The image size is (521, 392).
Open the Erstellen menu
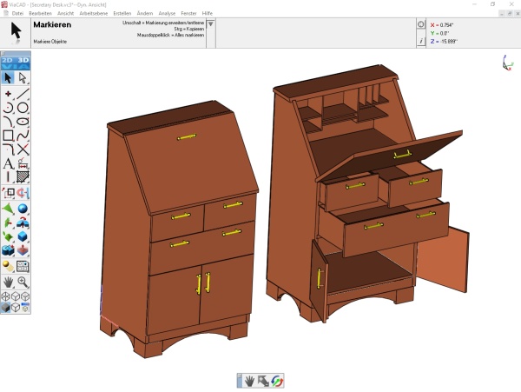[x=122, y=13]
